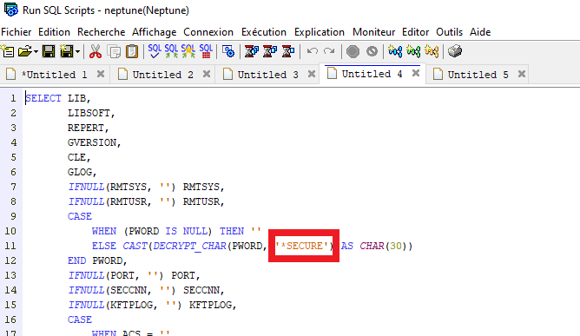Close the Untitled 2 tab
The height and width of the screenshot is (336, 580).
pos(207,74)
